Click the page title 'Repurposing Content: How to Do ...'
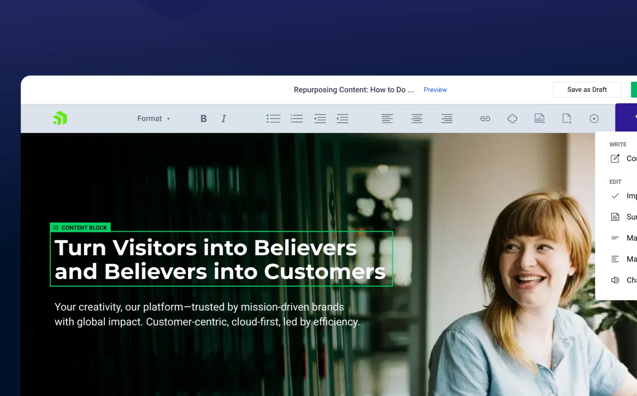Viewport: 637px width, 396px height. tap(354, 90)
